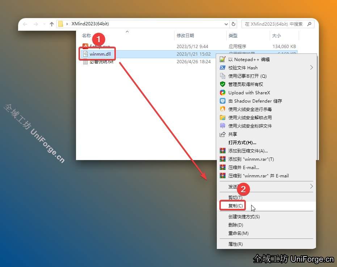Click the Hash PowerShell icon

223,68
